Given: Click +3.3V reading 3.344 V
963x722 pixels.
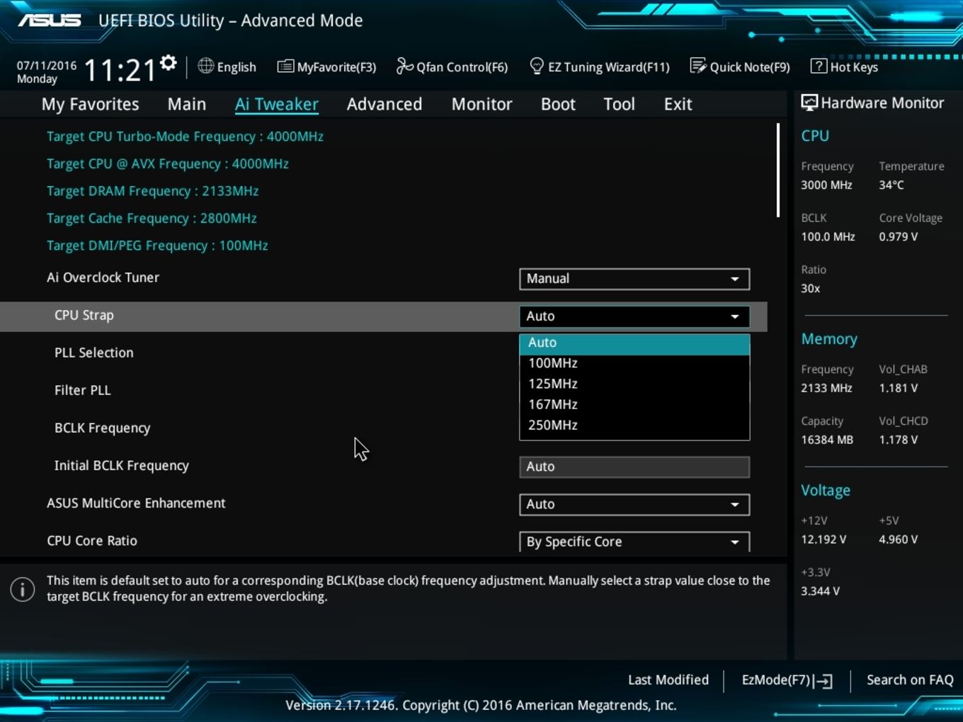Looking at the screenshot, I should click(x=820, y=591).
